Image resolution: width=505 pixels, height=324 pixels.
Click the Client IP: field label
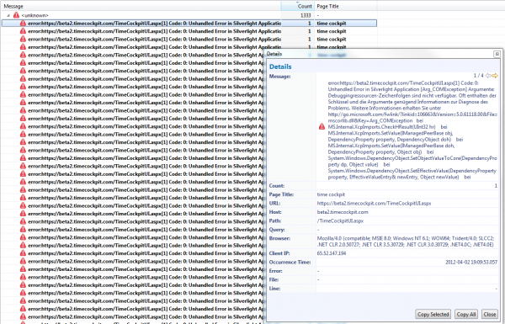[279, 253]
